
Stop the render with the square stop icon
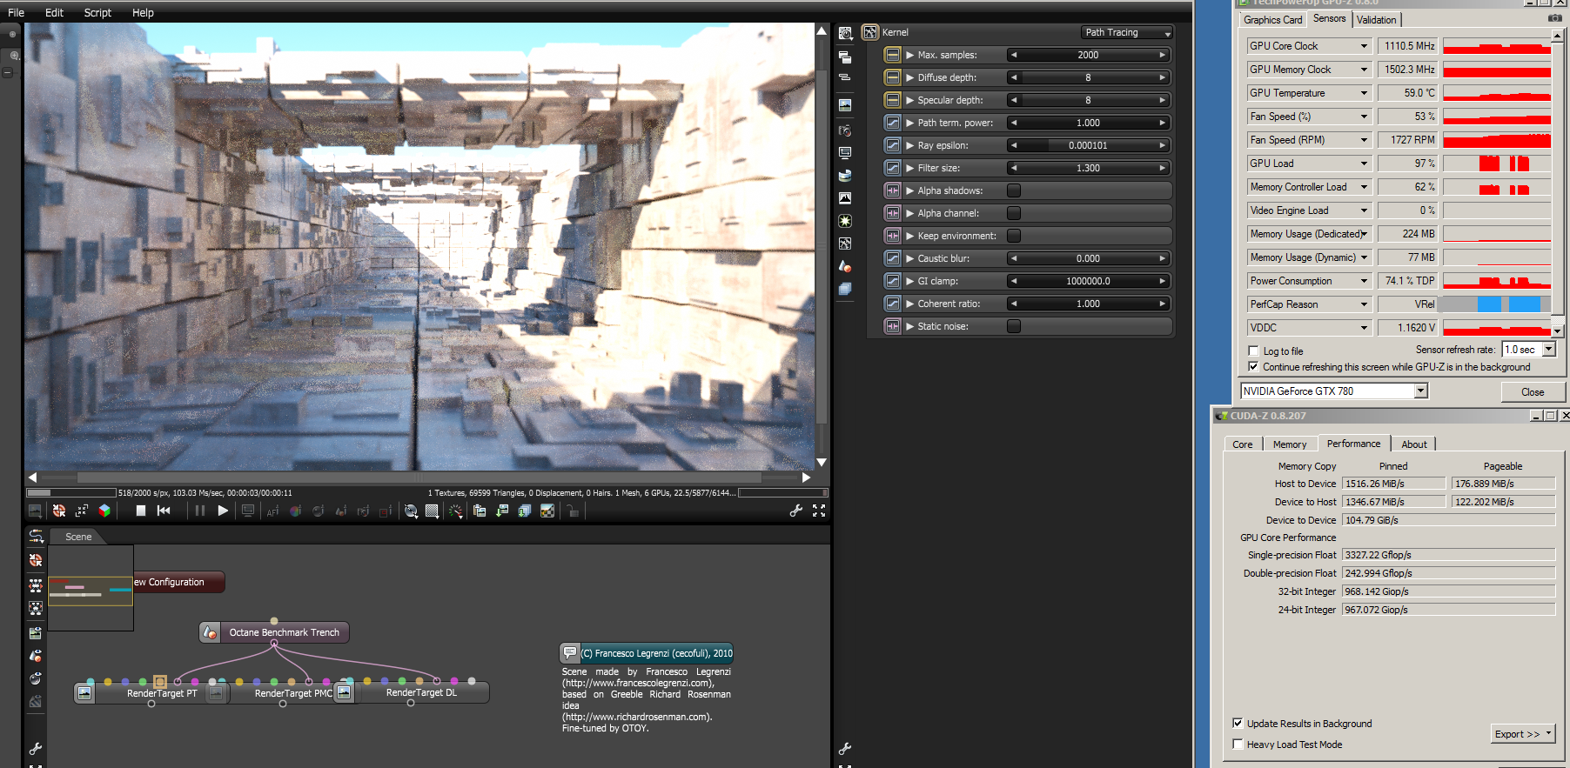pyautogui.click(x=140, y=511)
